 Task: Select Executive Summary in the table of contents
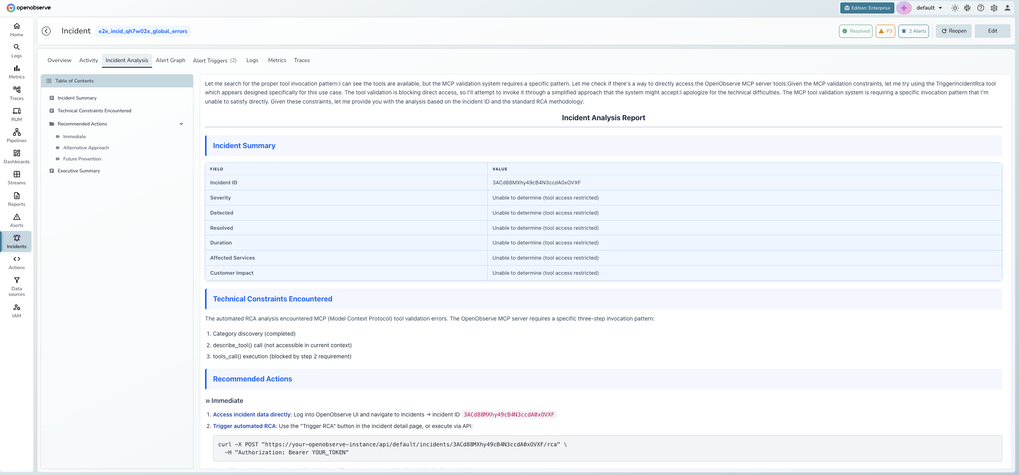(78, 170)
